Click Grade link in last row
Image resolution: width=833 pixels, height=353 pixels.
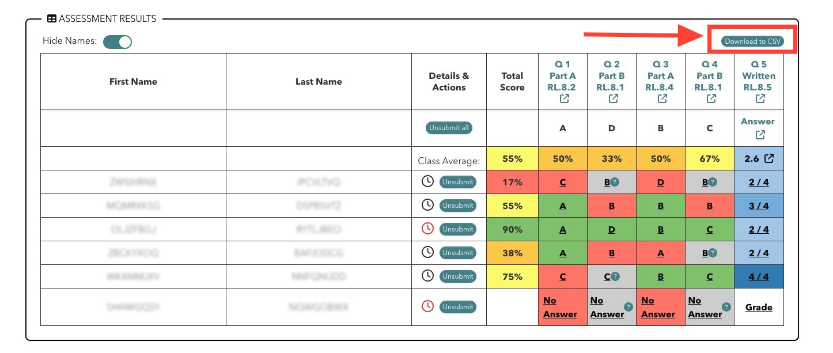click(759, 307)
